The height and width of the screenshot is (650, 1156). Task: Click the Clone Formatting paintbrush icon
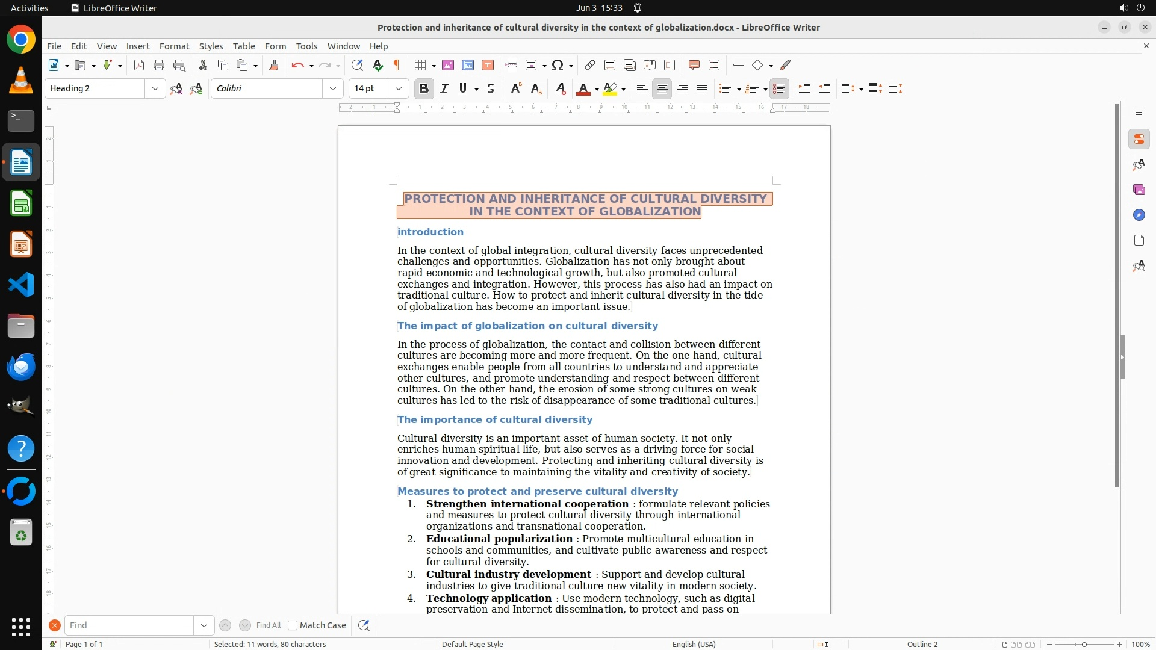click(x=274, y=66)
